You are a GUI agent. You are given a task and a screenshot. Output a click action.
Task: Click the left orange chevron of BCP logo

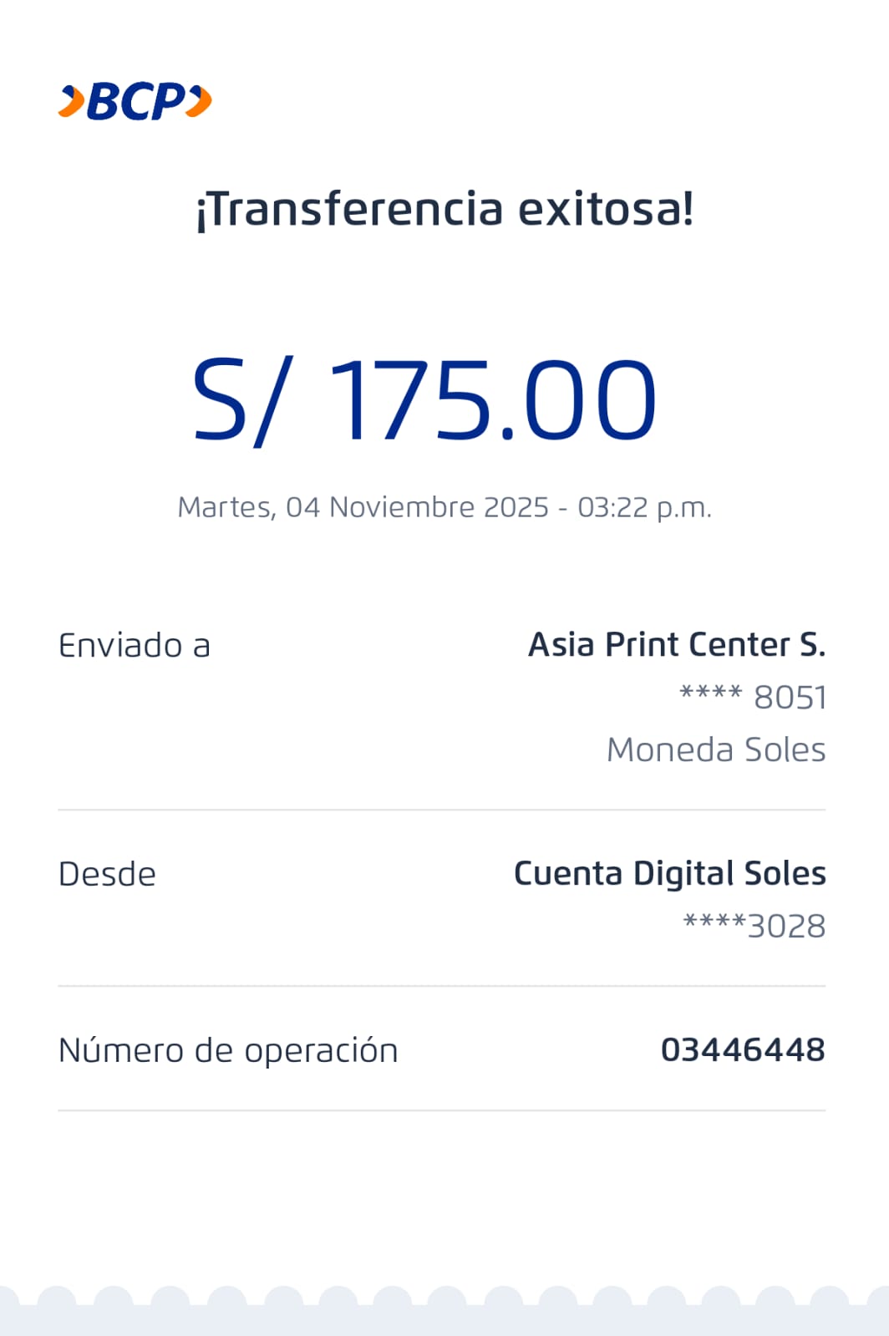72,101
